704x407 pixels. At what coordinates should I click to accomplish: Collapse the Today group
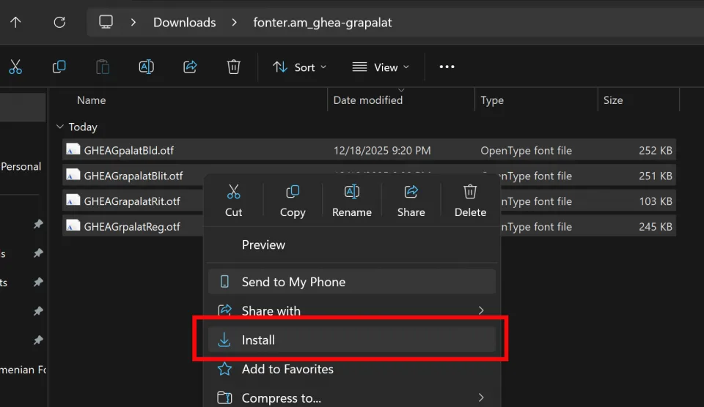(59, 127)
